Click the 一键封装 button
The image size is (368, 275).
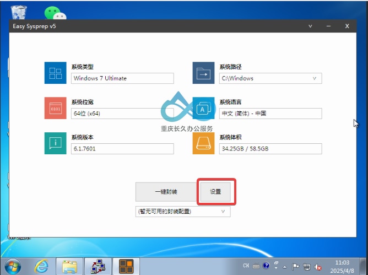(166, 192)
